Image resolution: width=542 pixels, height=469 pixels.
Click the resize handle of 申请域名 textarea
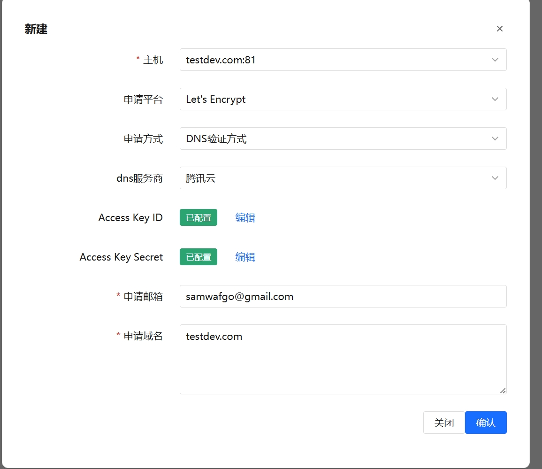pos(503,390)
